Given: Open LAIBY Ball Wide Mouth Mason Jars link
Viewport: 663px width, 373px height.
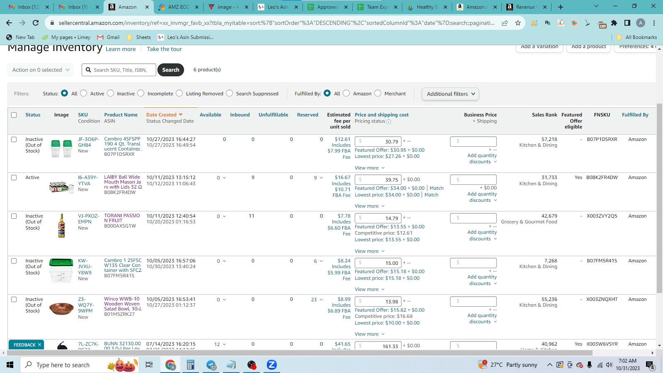Looking at the screenshot, I should click(x=123, y=182).
